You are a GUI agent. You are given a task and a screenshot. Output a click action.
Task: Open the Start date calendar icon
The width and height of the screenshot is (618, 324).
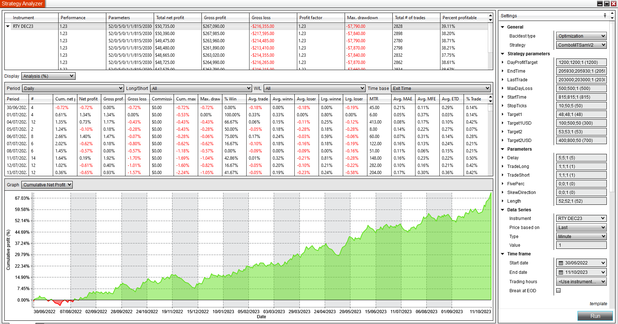561,263
